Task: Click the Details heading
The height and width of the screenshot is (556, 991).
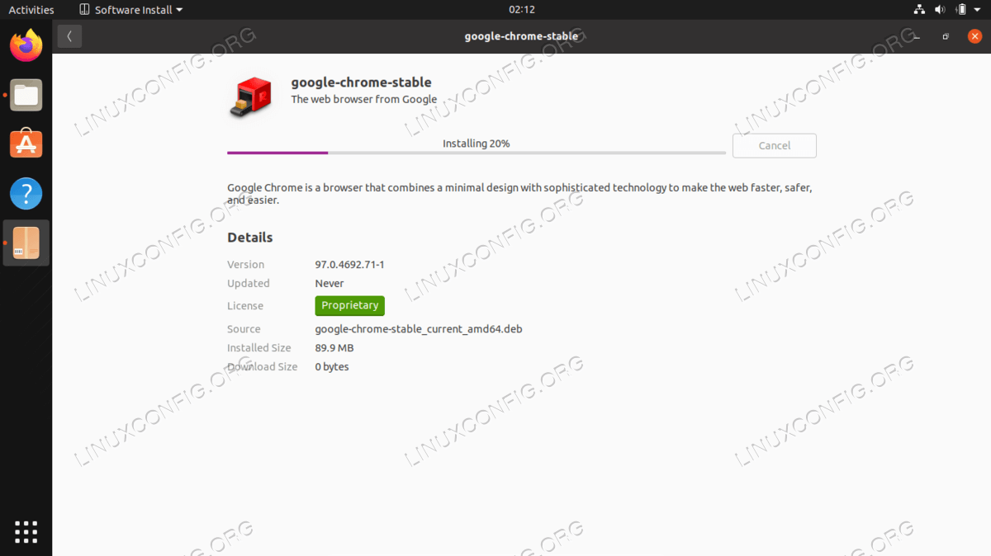Action: pos(249,238)
